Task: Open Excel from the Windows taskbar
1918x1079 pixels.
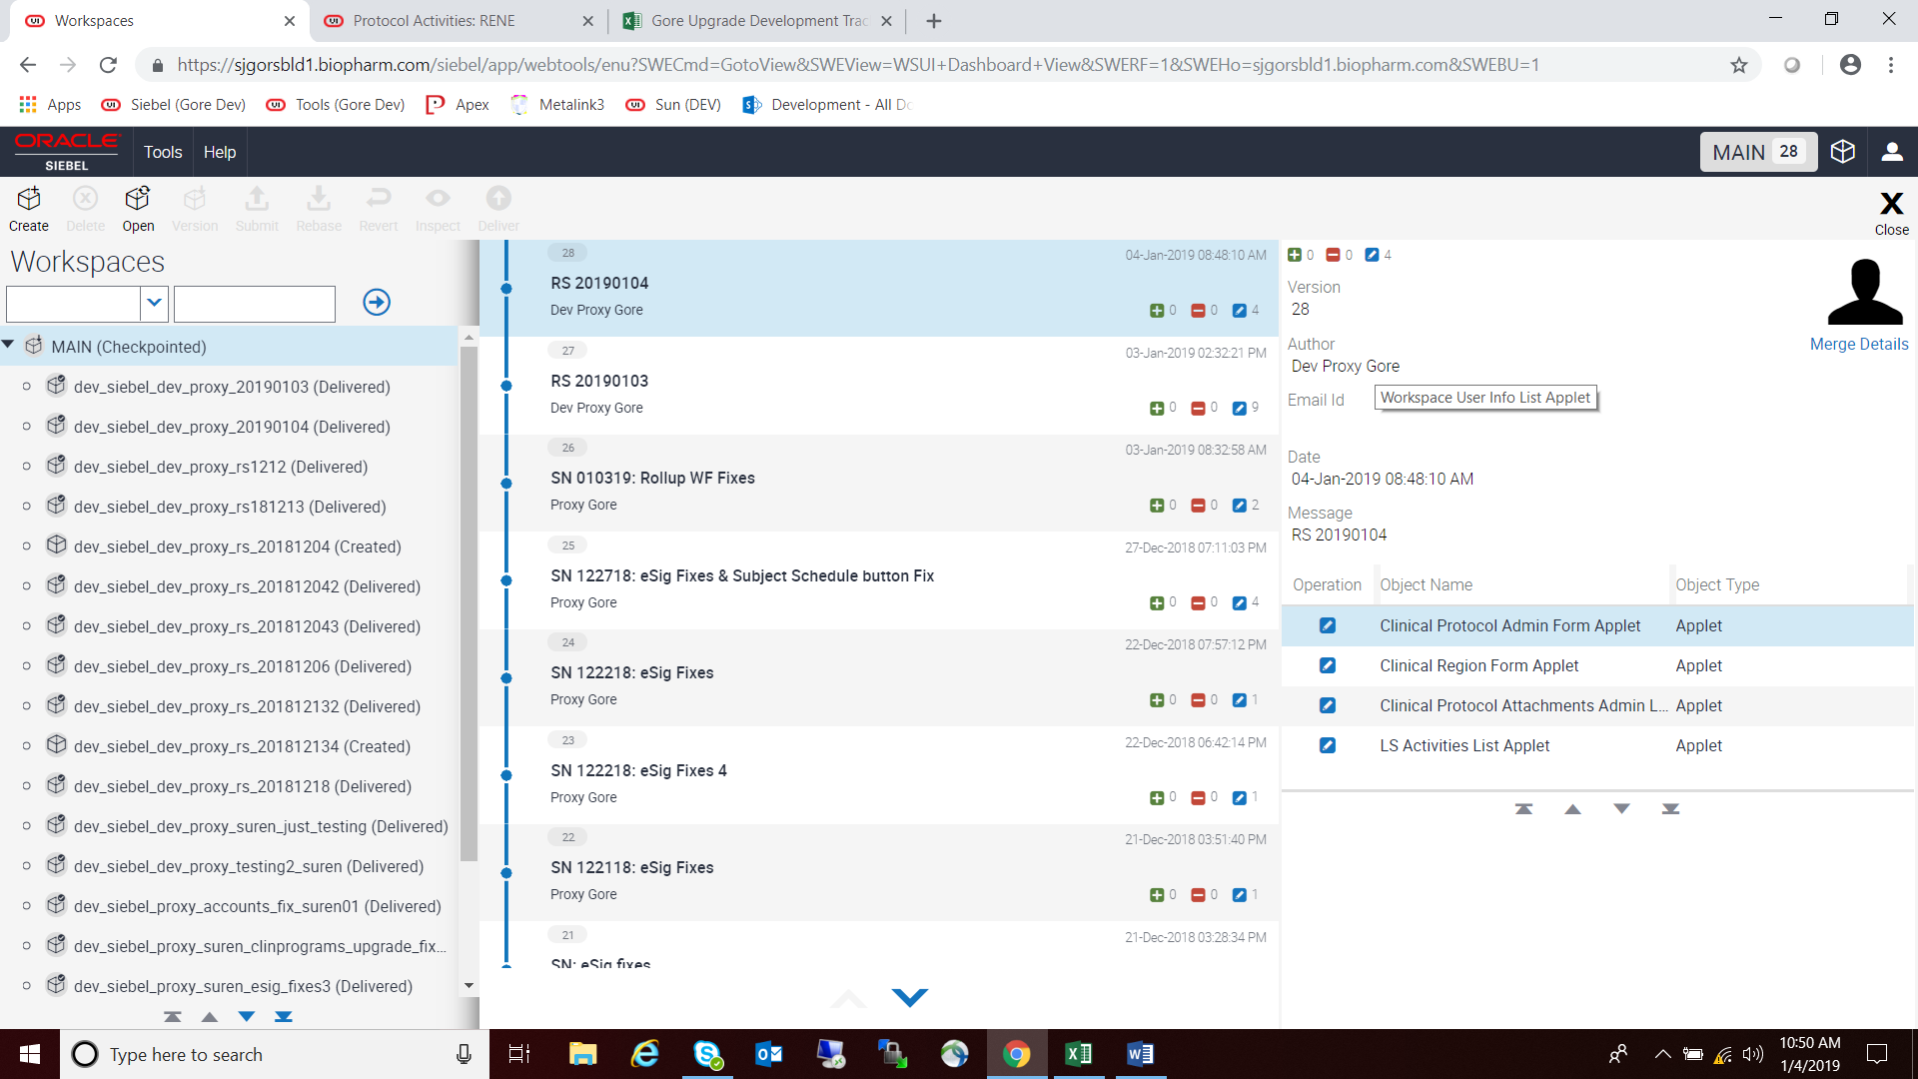Action: pyautogui.click(x=1078, y=1054)
